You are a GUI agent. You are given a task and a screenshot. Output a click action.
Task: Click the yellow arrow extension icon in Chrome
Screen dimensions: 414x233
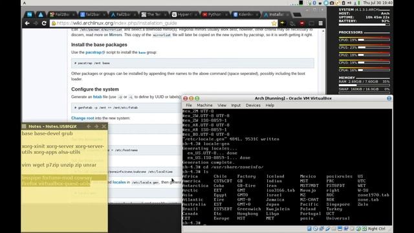coord(283,23)
